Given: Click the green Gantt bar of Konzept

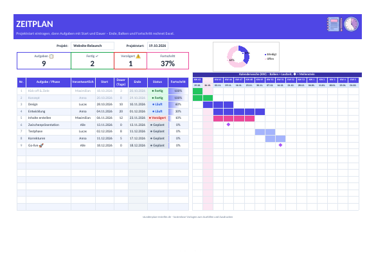Looking at the screenshot, I should click(x=202, y=98).
